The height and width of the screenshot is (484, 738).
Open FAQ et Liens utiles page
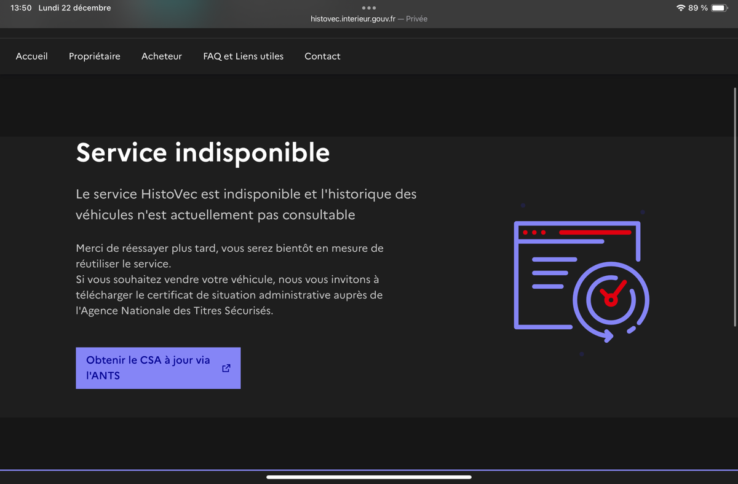click(244, 56)
